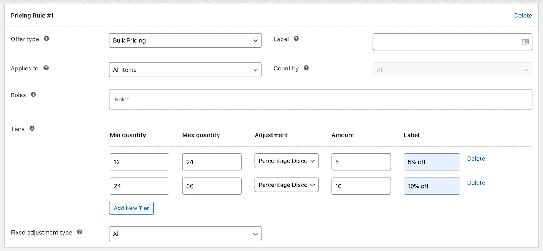Delete Pricing Rule #1
This screenshot has height=251, width=543.
pos(523,16)
